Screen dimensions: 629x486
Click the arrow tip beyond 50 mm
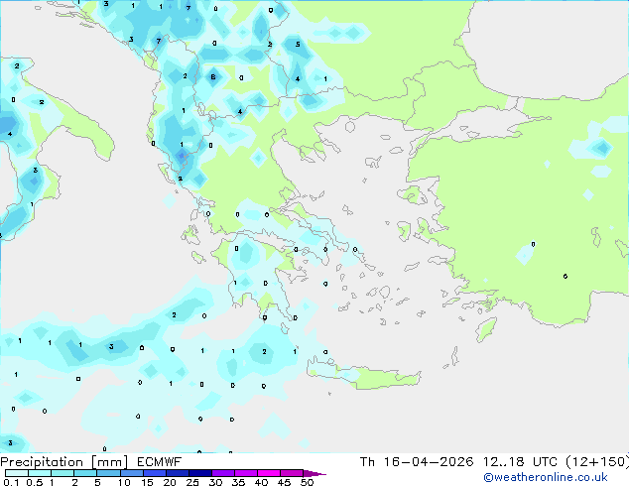tap(314, 473)
